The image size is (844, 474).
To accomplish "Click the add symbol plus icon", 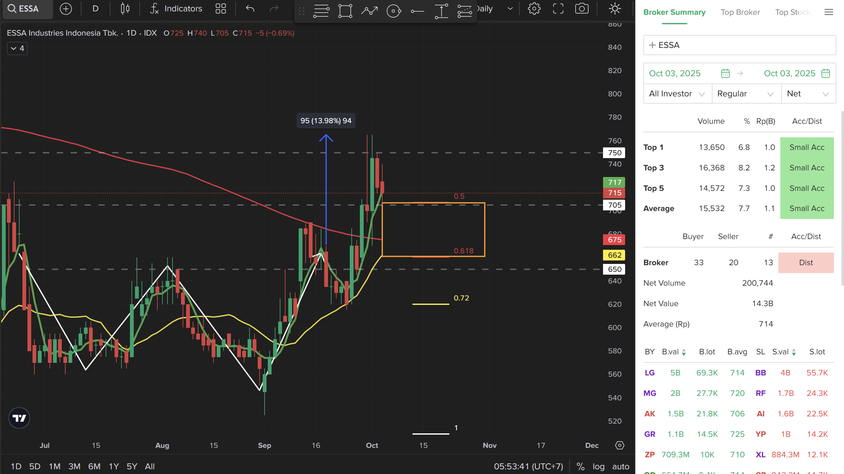I will (x=66, y=9).
